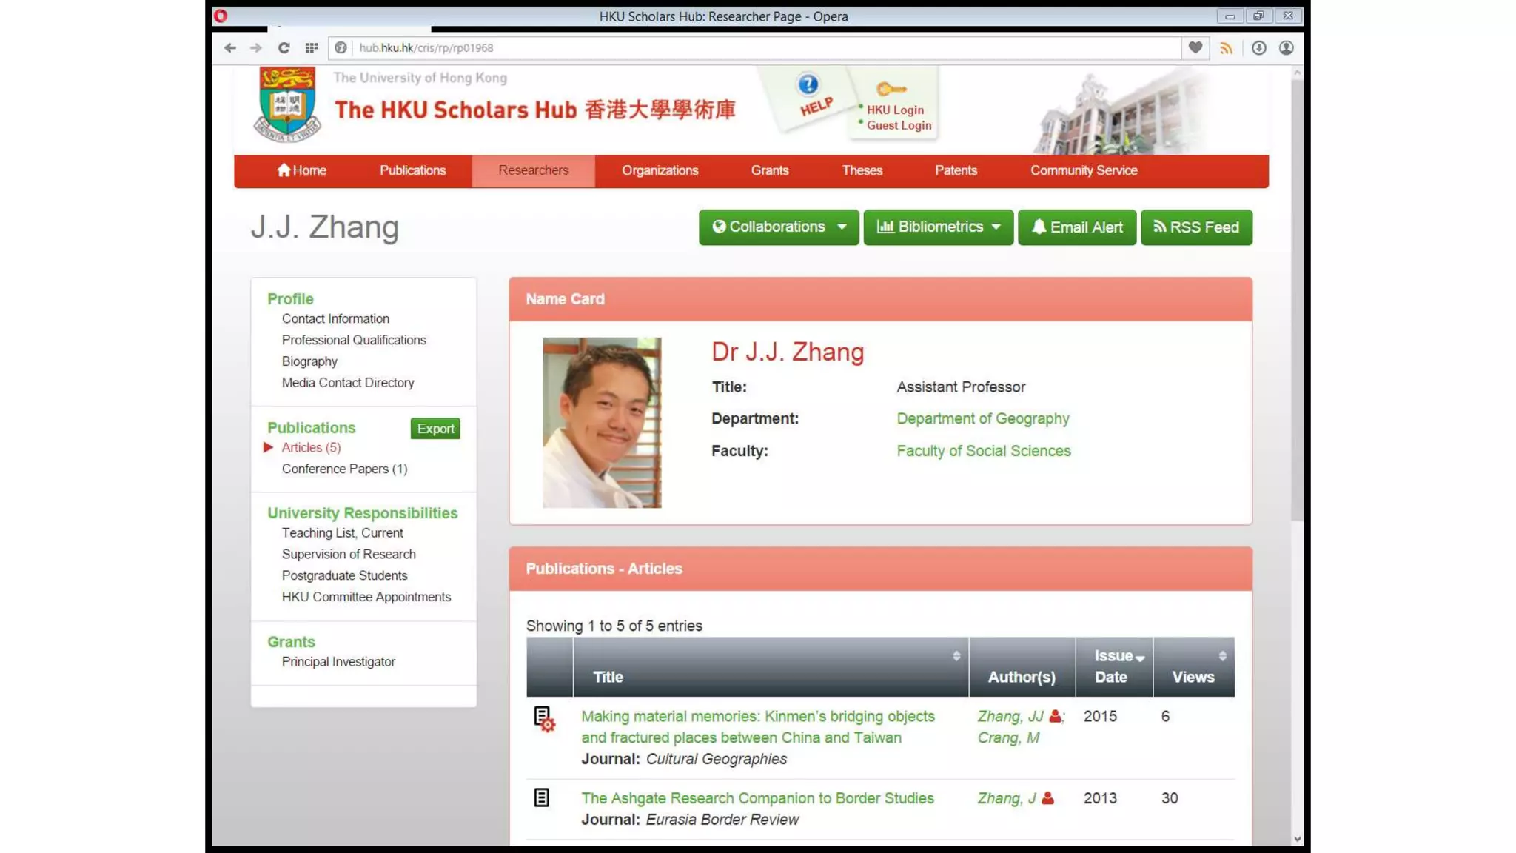Reload the page with refresh icon
The image size is (1516, 853).
pyautogui.click(x=284, y=47)
